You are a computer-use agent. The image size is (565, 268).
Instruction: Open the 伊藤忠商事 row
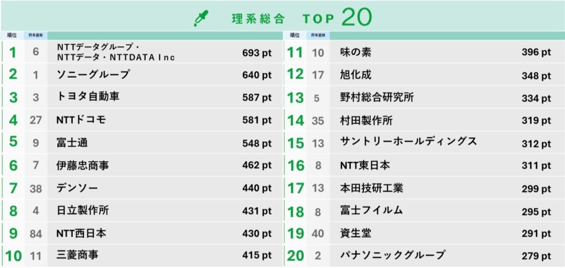83,165
